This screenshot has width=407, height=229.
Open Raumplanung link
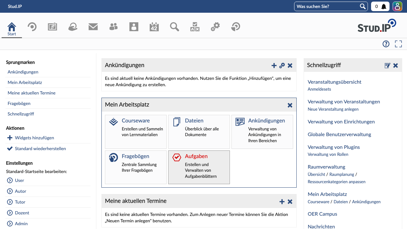(342, 174)
